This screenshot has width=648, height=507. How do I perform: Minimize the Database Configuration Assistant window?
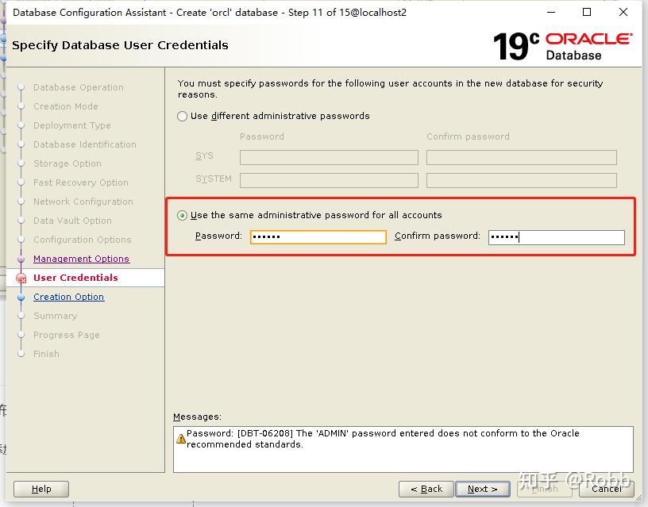[551, 13]
